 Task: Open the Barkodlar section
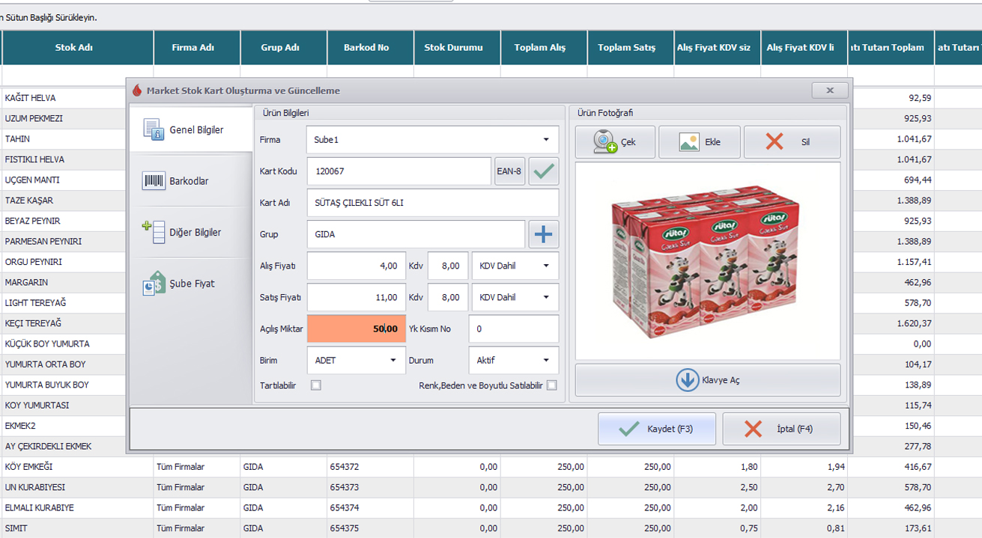click(189, 181)
